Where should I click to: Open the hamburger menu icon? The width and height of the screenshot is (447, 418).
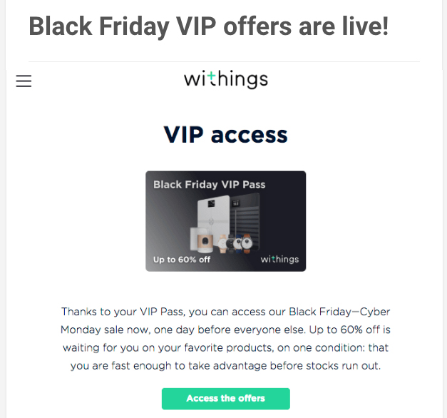pos(24,81)
